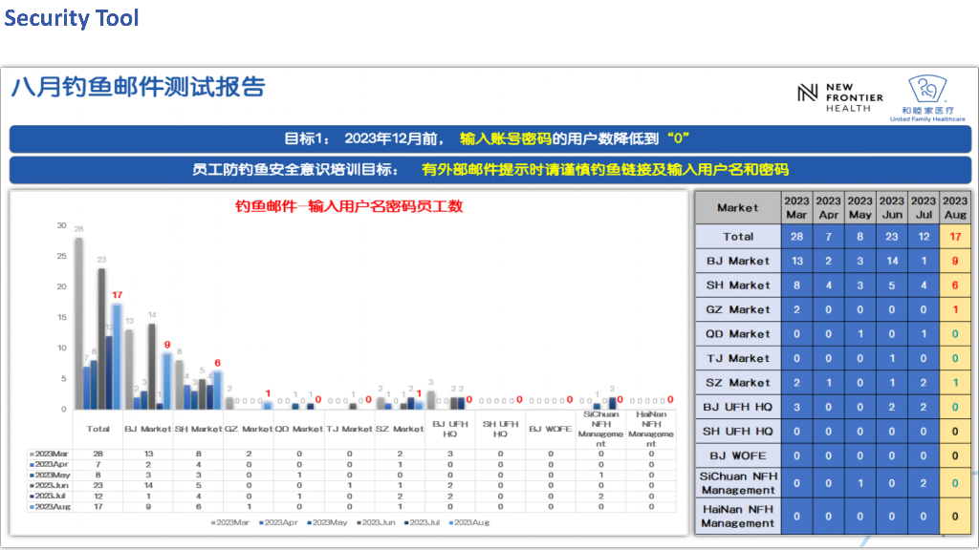Click the 2023 Mar column header in the summary table
The image size is (979, 550).
coord(796,207)
